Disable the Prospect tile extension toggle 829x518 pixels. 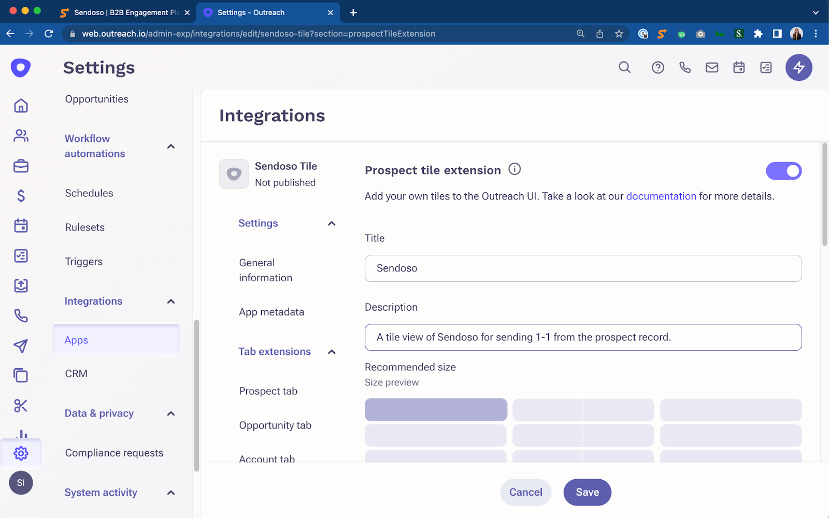pyautogui.click(x=784, y=171)
